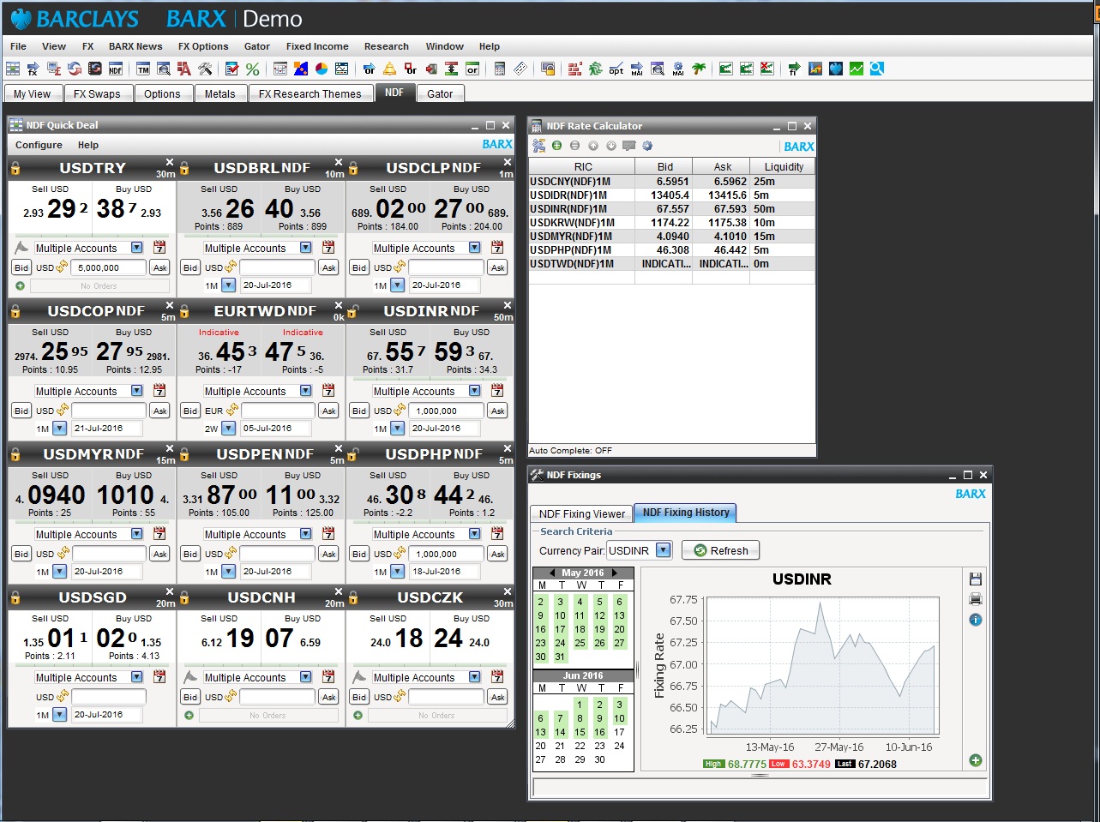The height and width of the screenshot is (822, 1100).
Task: Open the calculator toolbar icon
Action: point(500,69)
